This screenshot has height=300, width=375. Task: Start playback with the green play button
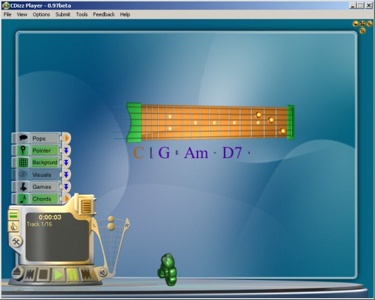(x=58, y=275)
